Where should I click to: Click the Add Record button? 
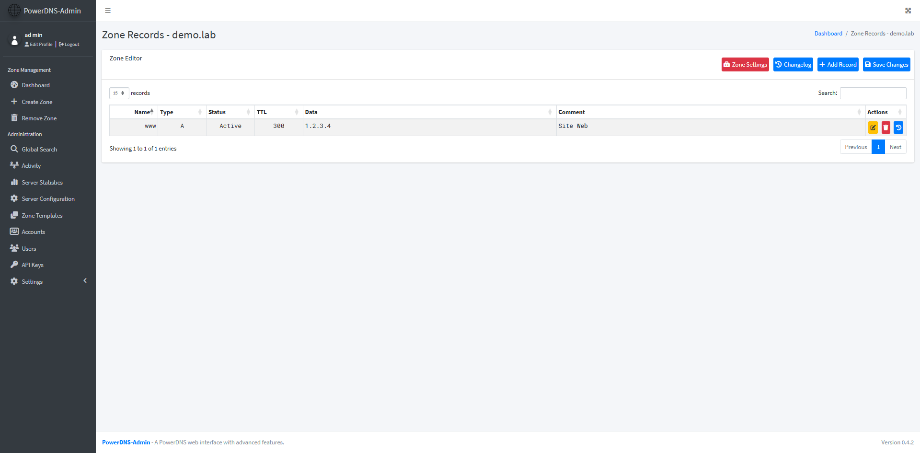coord(838,65)
